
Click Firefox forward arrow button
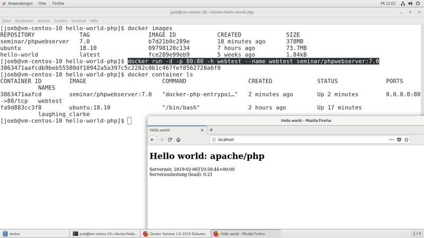pos(161,140)
